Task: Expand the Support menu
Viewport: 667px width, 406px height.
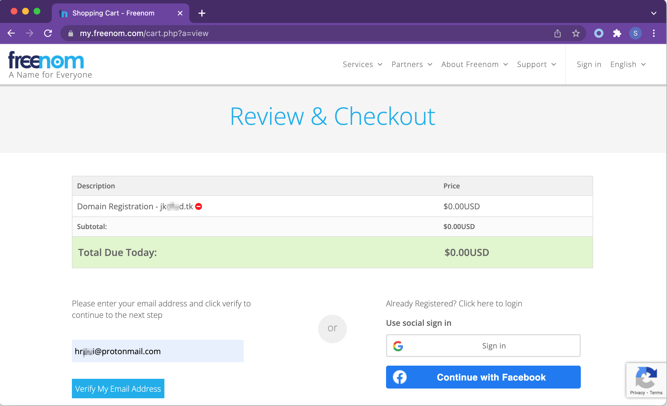Action: 537,64
